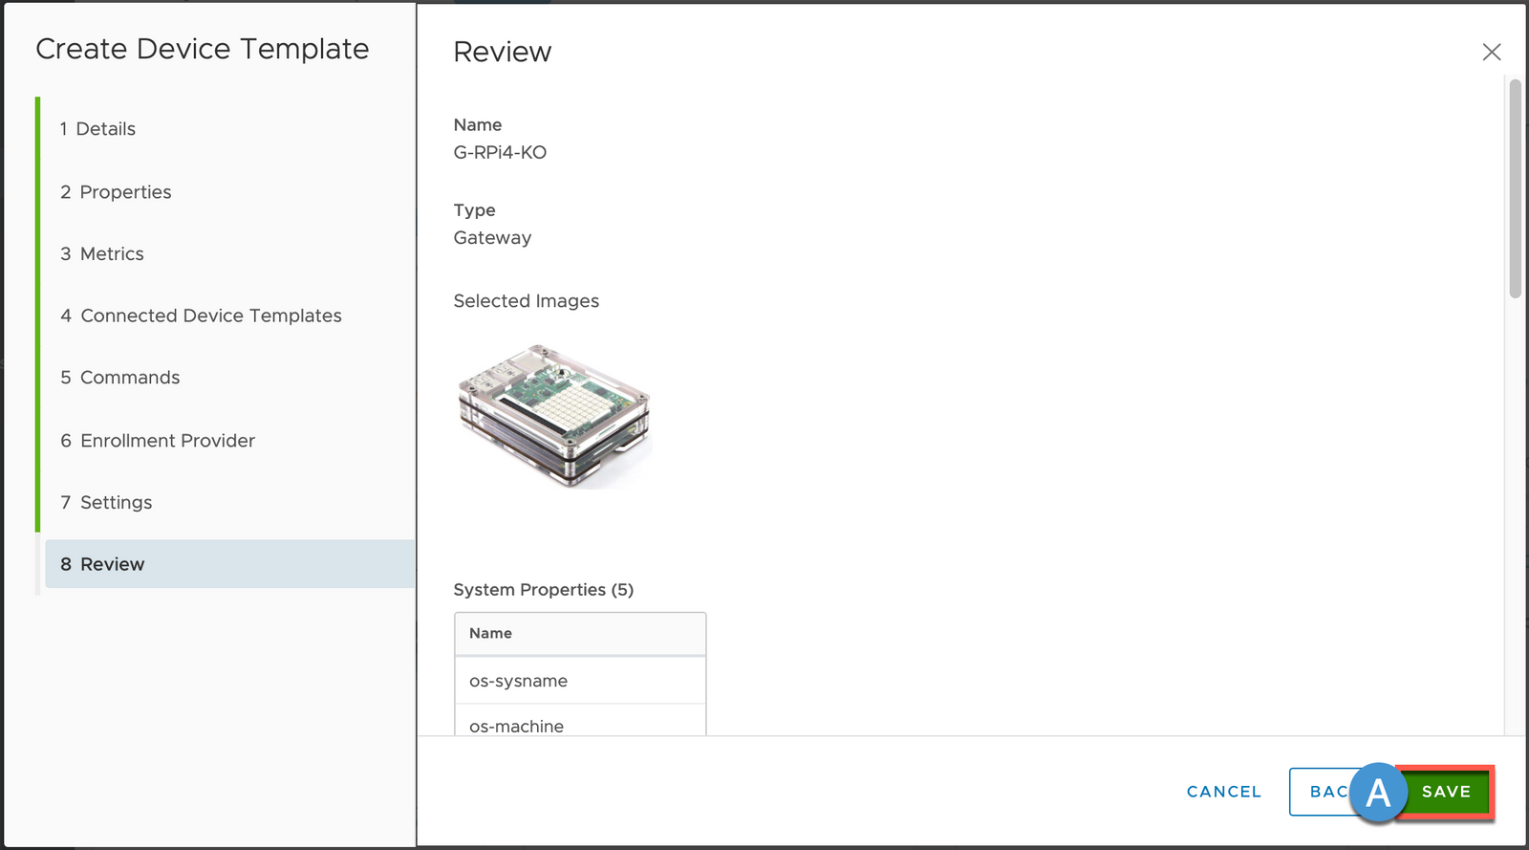
Task: Click the System Properties (5) heading
Action: click(x=543, y=590)
